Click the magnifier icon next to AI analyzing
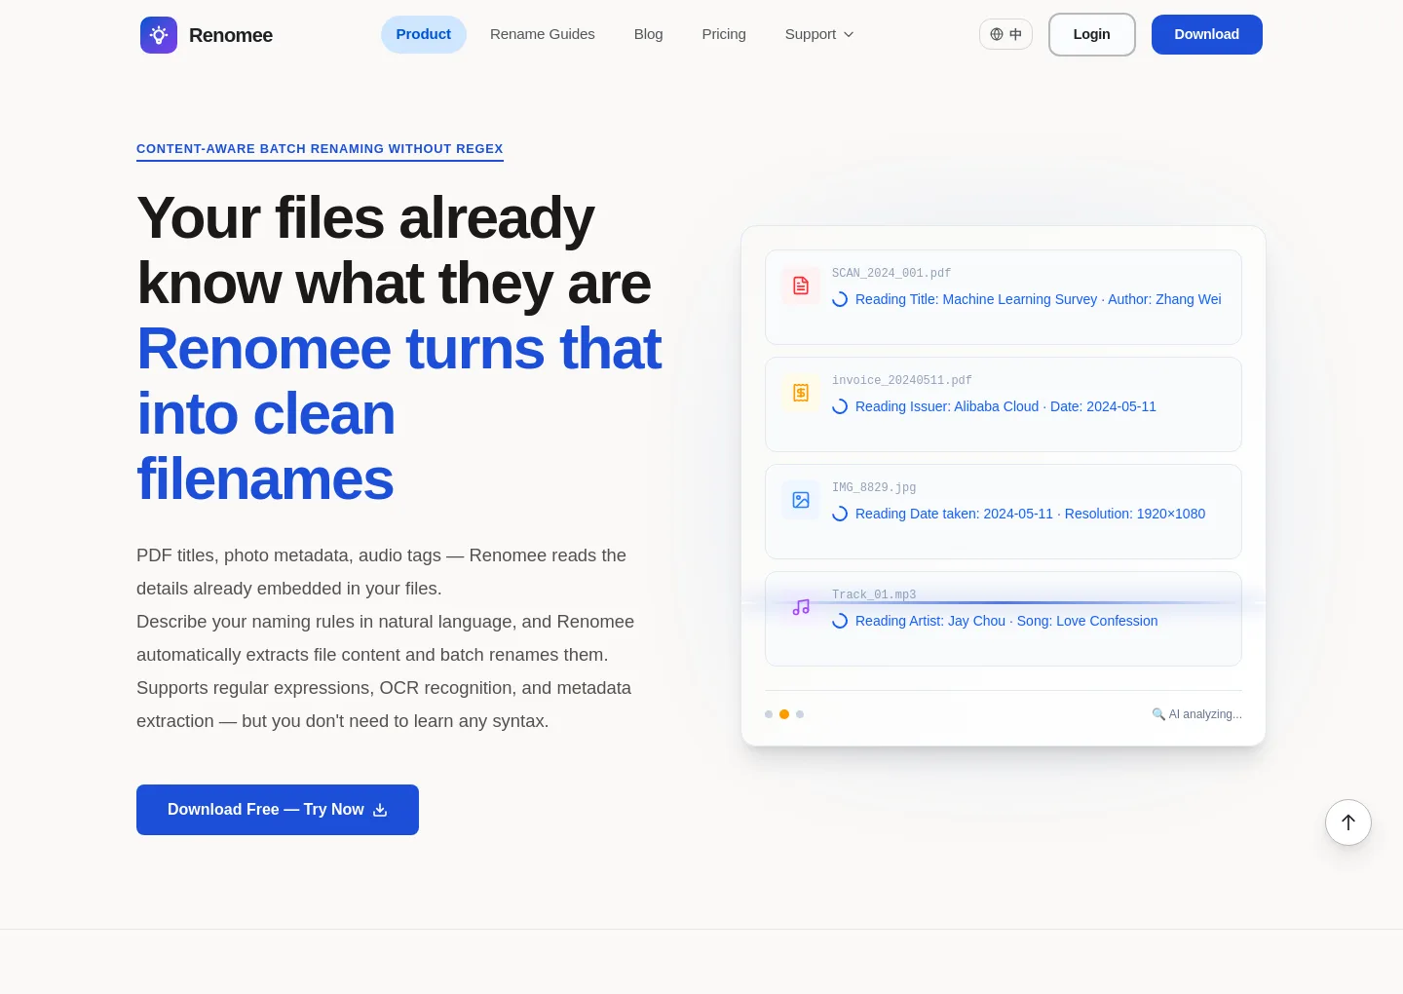The width and height of the screenshot is (1403, 994). [1158, 714]
